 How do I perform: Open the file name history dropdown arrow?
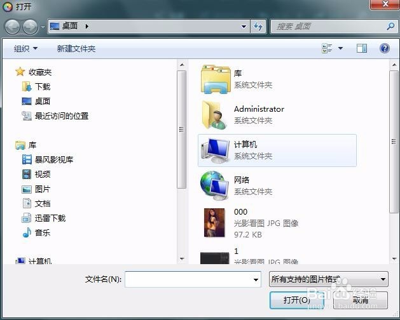tap(256, 280)
